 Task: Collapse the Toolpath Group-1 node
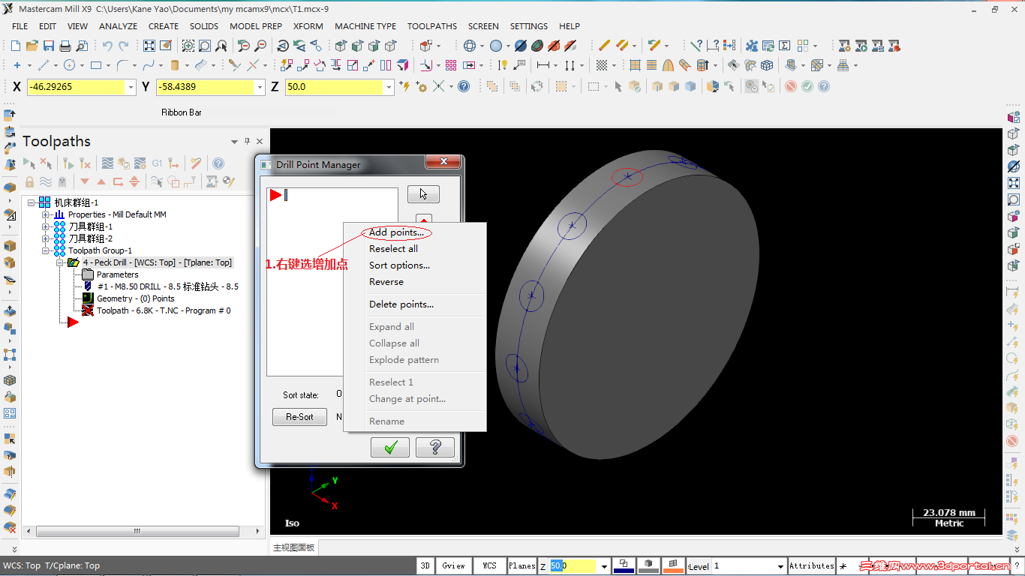(x=46, y=250)
